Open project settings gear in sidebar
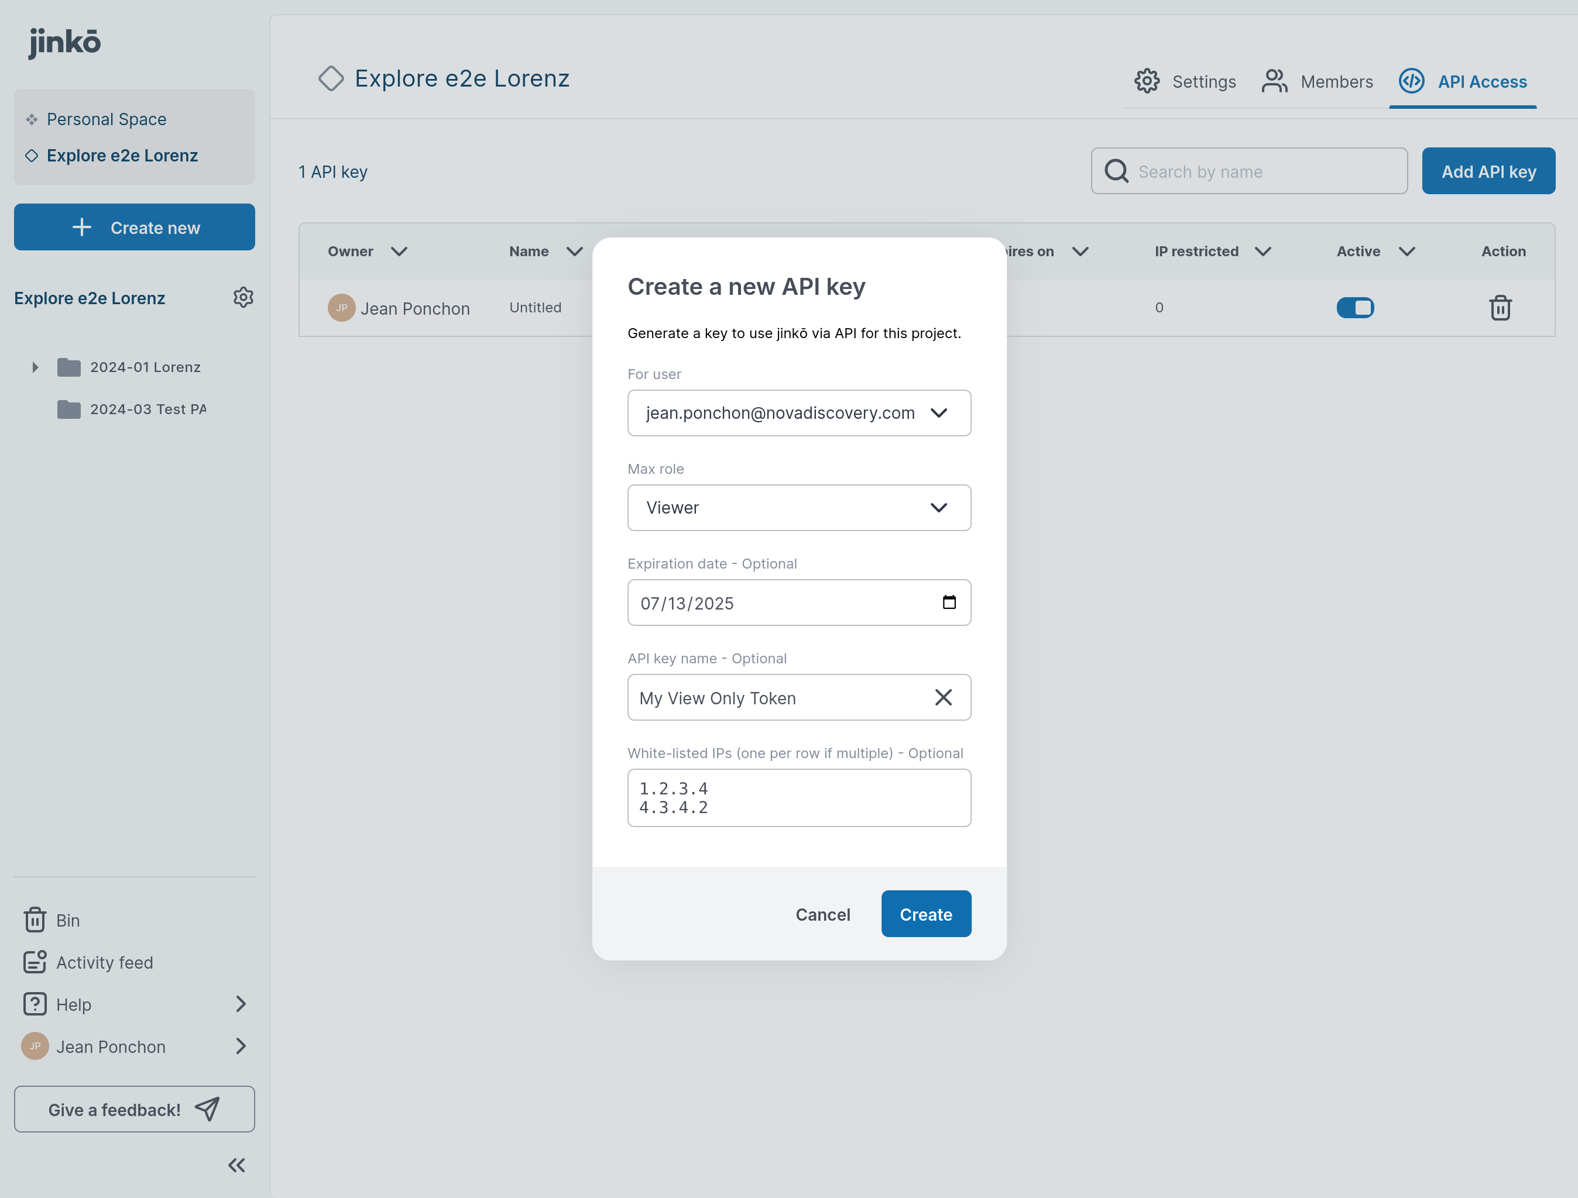Image resolution: width=1578 pixels, height=1198 pixels. (243, 297)
